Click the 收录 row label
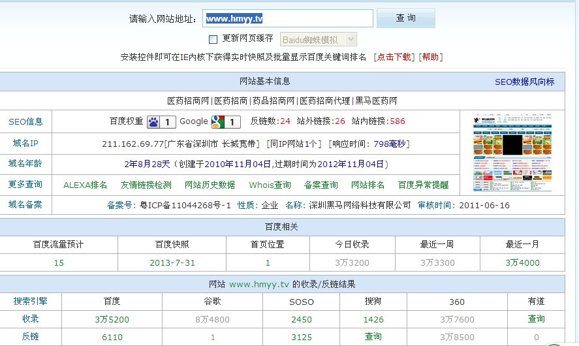This screenshot has width=579, height=346. [30, 319]
